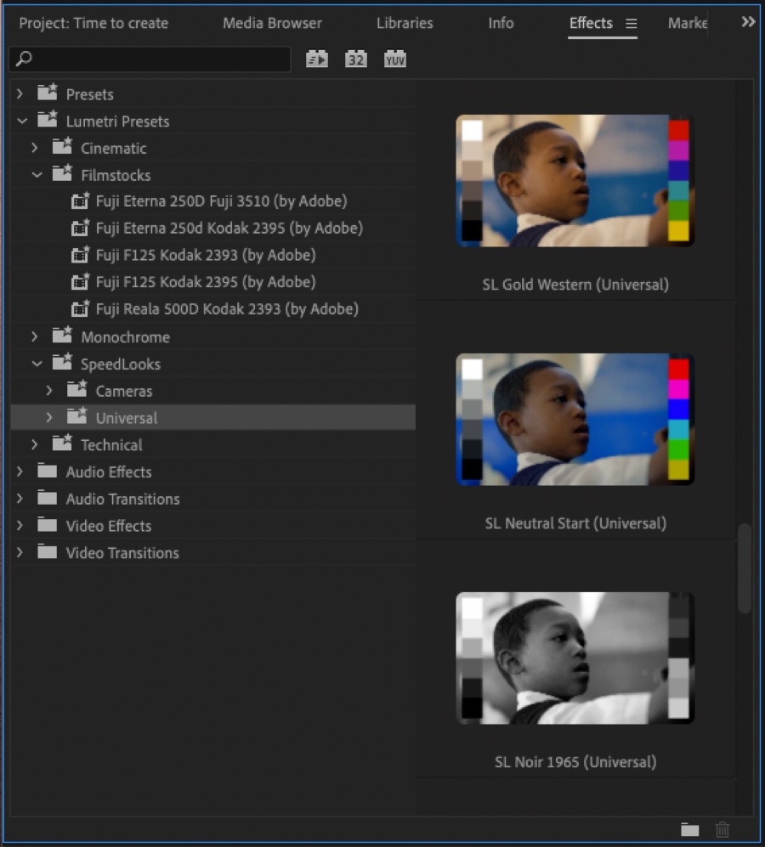Select the SL Gold Western preview thumbnail
The image size is (765, 847).
(x=575, y=181)
